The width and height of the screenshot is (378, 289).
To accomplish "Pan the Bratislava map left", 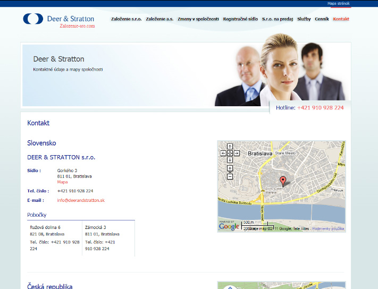I will coord(223,153).
